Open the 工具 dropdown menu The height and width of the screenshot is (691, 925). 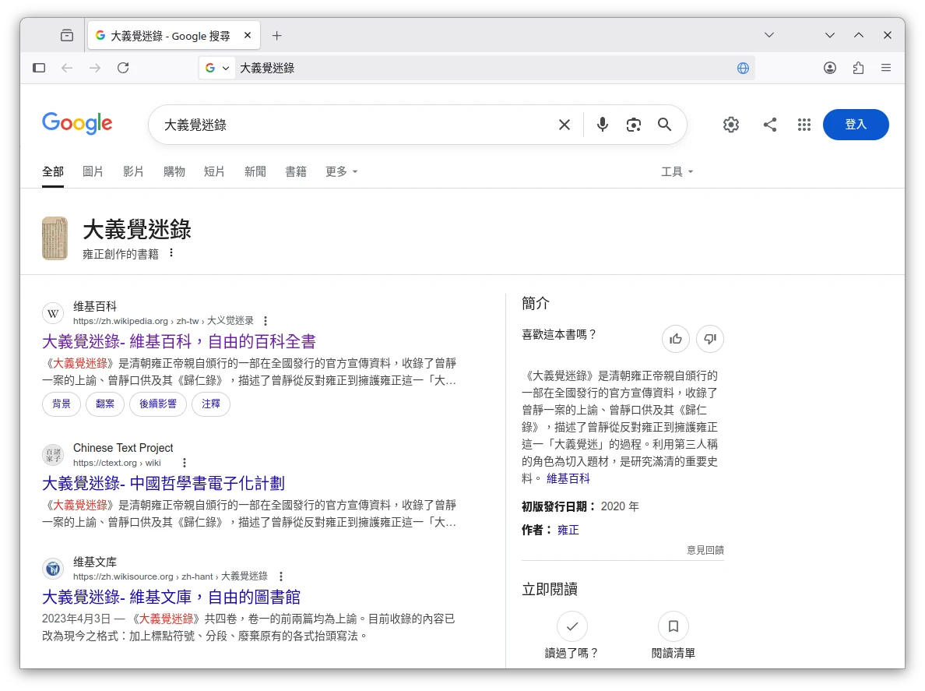[677, 171]
